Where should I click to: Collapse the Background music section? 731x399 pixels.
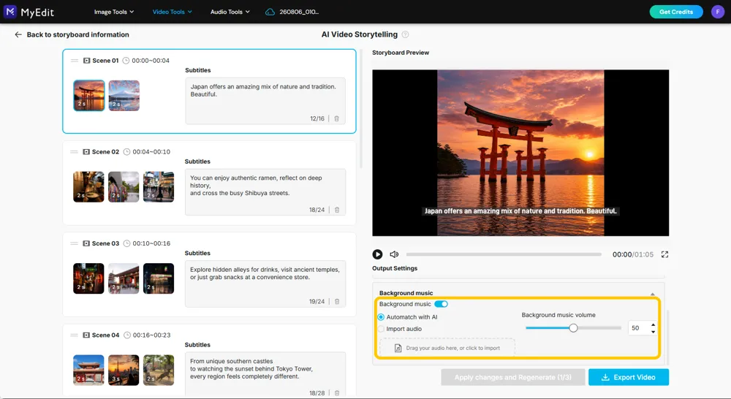653,294
